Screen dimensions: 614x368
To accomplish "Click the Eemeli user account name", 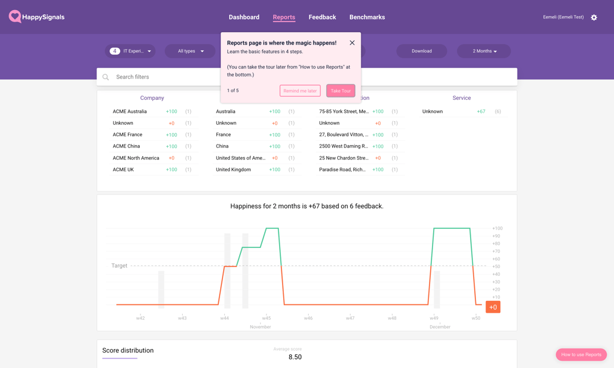I will pos(563,17).
